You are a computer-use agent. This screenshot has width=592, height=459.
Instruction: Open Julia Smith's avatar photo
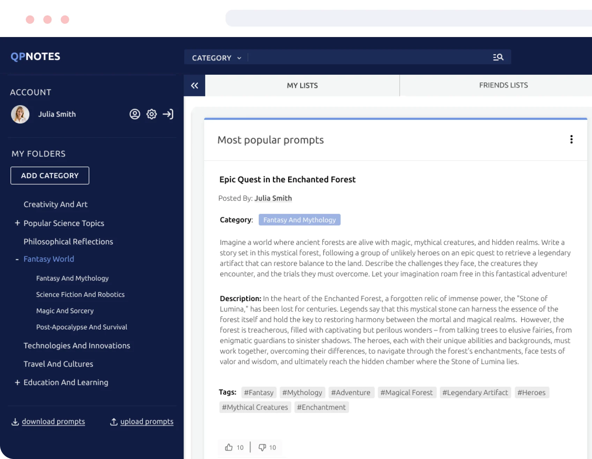point(20,114)
